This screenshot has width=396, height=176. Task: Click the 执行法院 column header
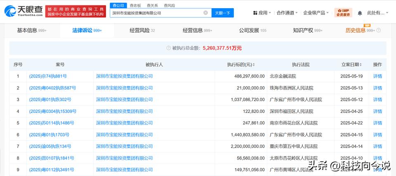[x=301, y=65]
